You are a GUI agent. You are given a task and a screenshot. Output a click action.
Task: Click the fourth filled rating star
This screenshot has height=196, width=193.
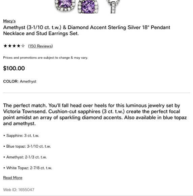[x=19, y=46]
